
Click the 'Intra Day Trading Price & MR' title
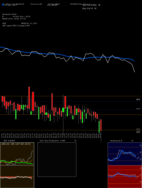click(52, 141)
